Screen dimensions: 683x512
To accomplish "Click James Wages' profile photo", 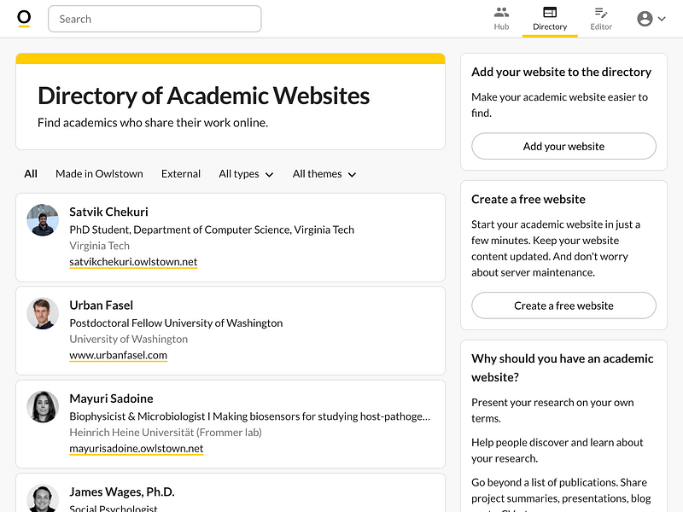I will pyautogui.click(x=43, y=498).
